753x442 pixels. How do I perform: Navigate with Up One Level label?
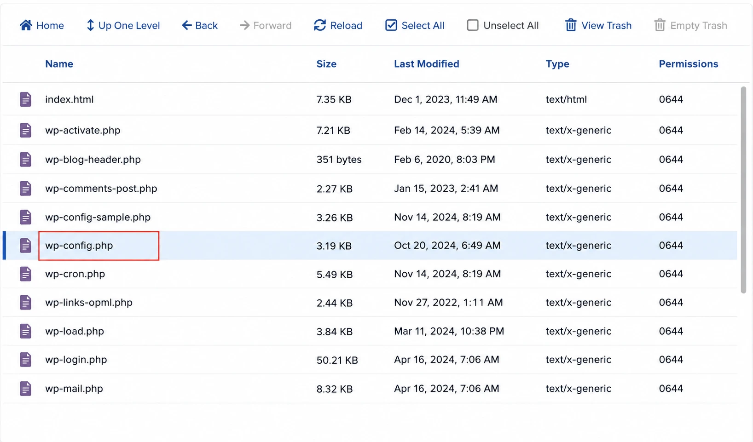pos(129,26)
